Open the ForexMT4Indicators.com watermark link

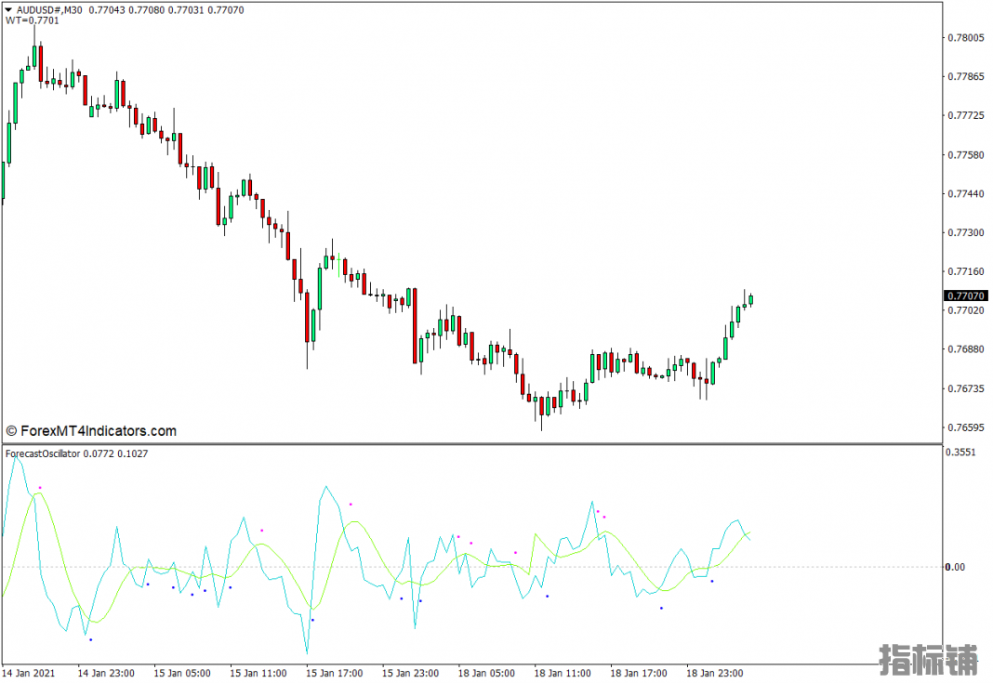[x=91, y=431]
